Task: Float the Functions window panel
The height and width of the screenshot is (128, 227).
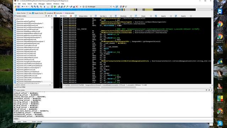Action: pyautogui.click(x=49, y=16)
